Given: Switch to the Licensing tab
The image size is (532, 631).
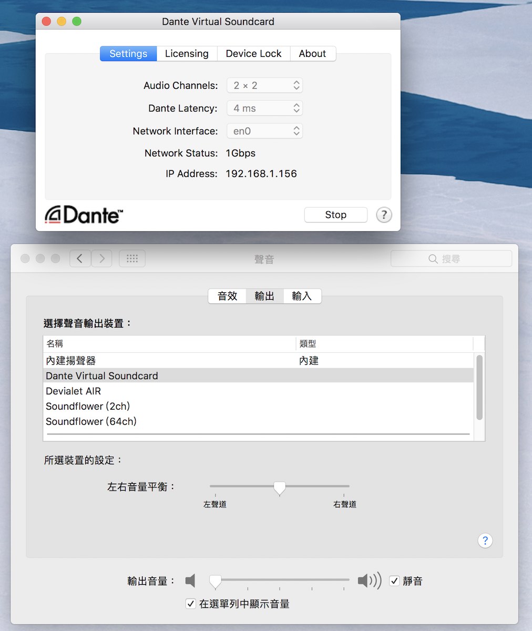Looking at the screenshot, I should point(187,54).
